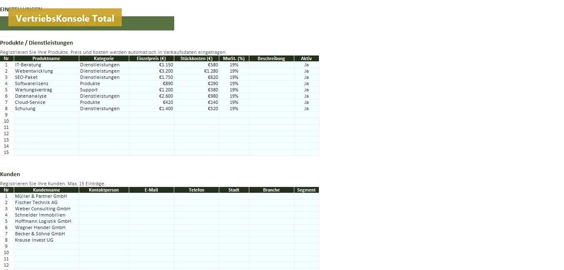
Task: Click the Beschreibung column header
Action: (x=271, y=58)
